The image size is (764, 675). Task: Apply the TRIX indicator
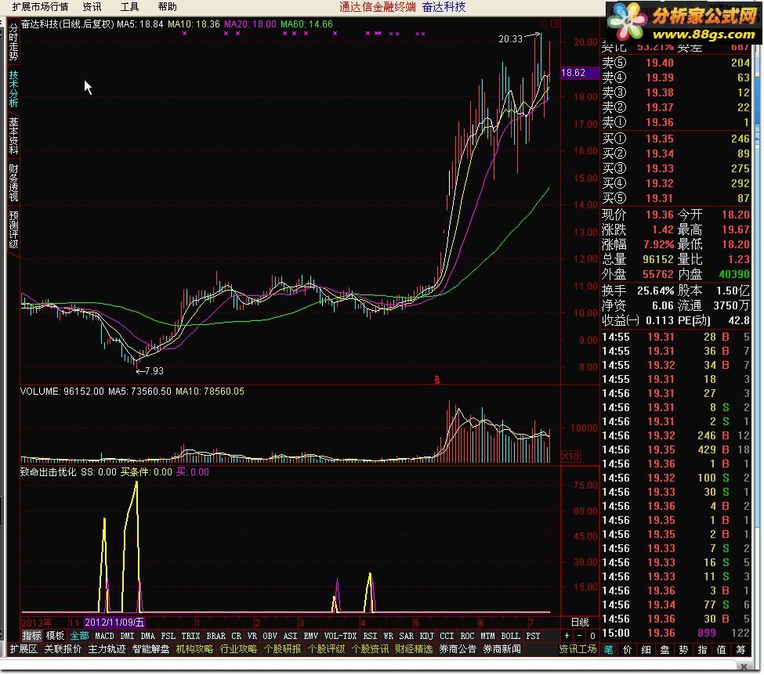[190, 636]
